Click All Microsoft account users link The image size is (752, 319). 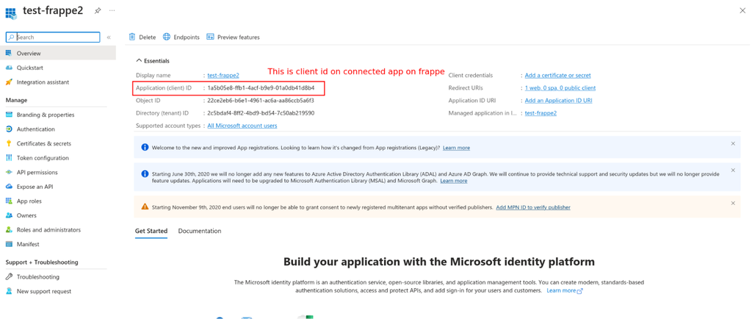point(242,126)
